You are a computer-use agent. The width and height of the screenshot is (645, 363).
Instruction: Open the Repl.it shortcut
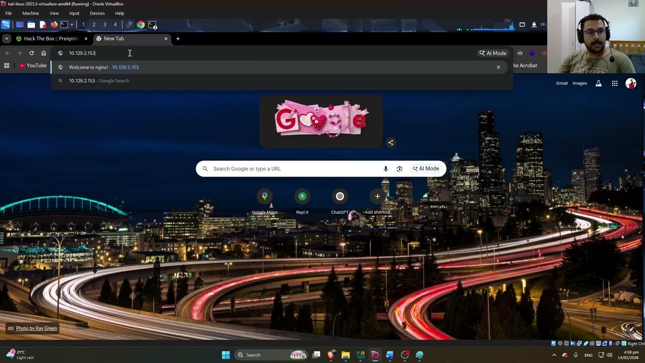(302, 201)
